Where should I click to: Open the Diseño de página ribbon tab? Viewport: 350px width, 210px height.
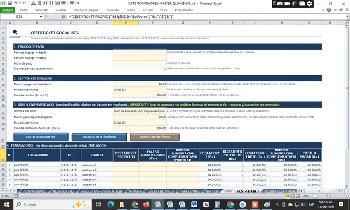click(x=86, y=10)
